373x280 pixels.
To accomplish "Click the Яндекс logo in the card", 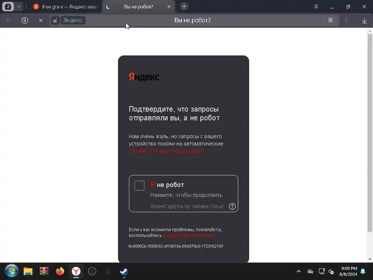I will pyautogui.click(x=144, y=77).
